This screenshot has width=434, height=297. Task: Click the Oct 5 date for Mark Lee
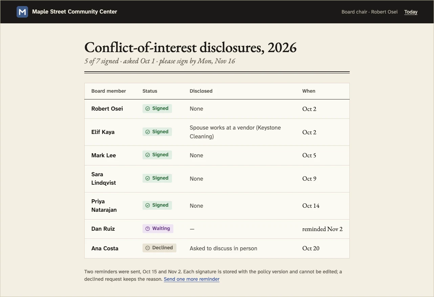point(309,155)
